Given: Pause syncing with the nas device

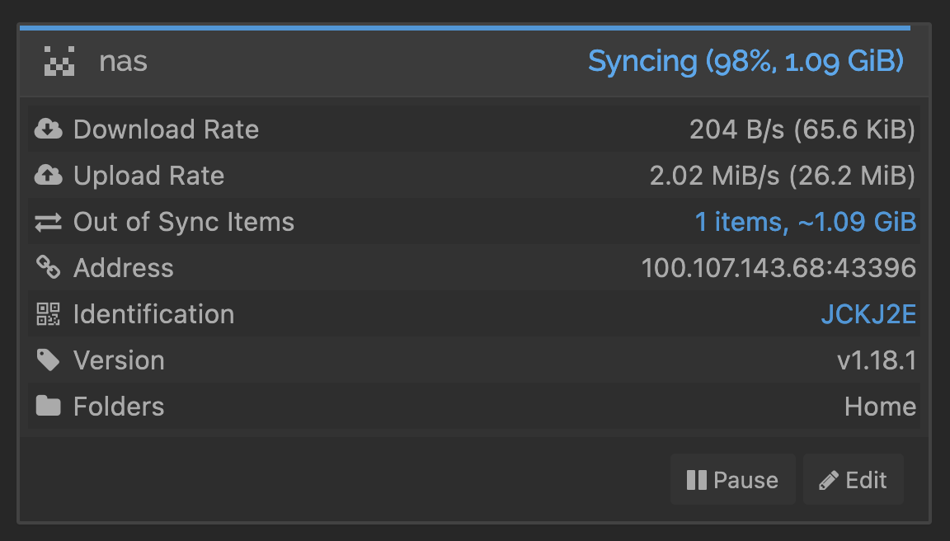Looking at the screenshot, I should click(732, 480).
